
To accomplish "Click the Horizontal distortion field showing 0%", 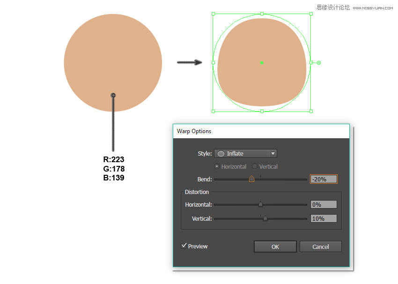I will click(x=324, y=204).
